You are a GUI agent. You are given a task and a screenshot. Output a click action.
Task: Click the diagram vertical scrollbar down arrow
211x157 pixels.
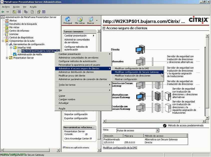[x=207, y=118]
